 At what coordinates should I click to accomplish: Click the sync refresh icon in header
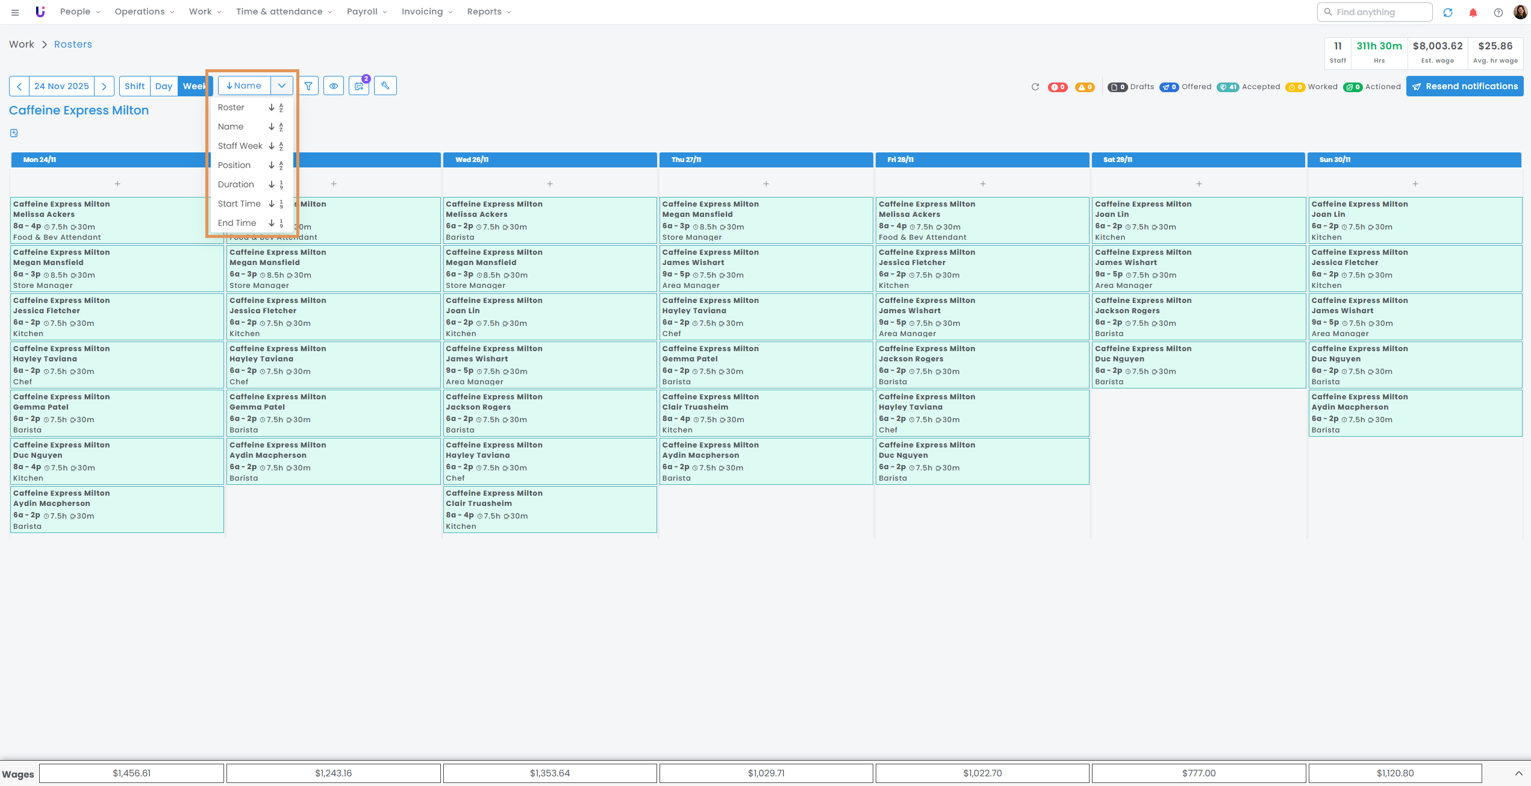pos(1448,13)
